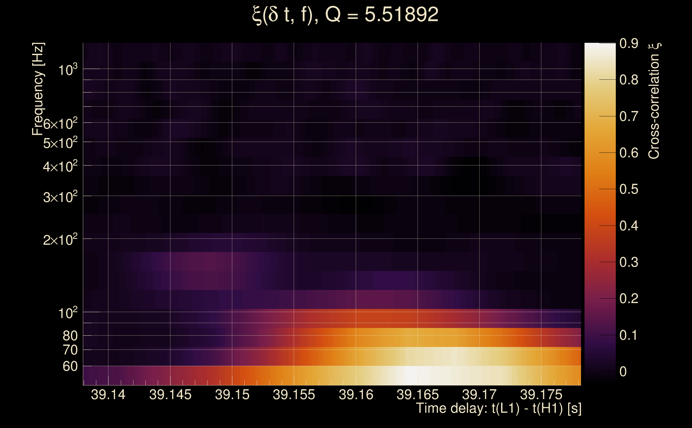Screen dimensions: 692x428
Task: Click the 39.17 time delay tick label
Action: click(x=479, y=395)
